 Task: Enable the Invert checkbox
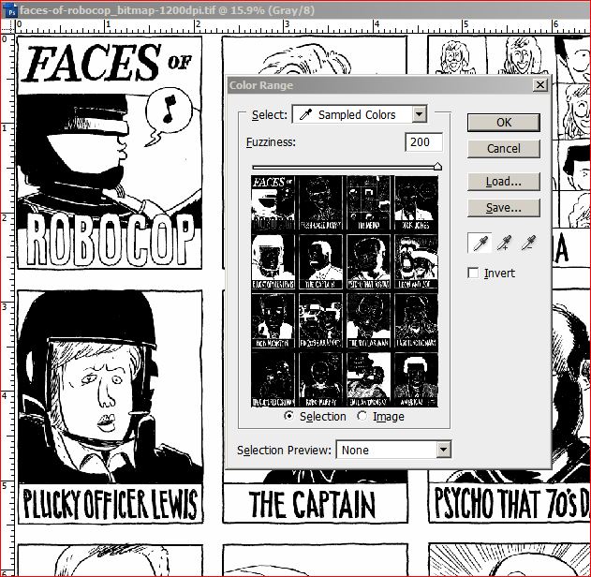(473, 273)
